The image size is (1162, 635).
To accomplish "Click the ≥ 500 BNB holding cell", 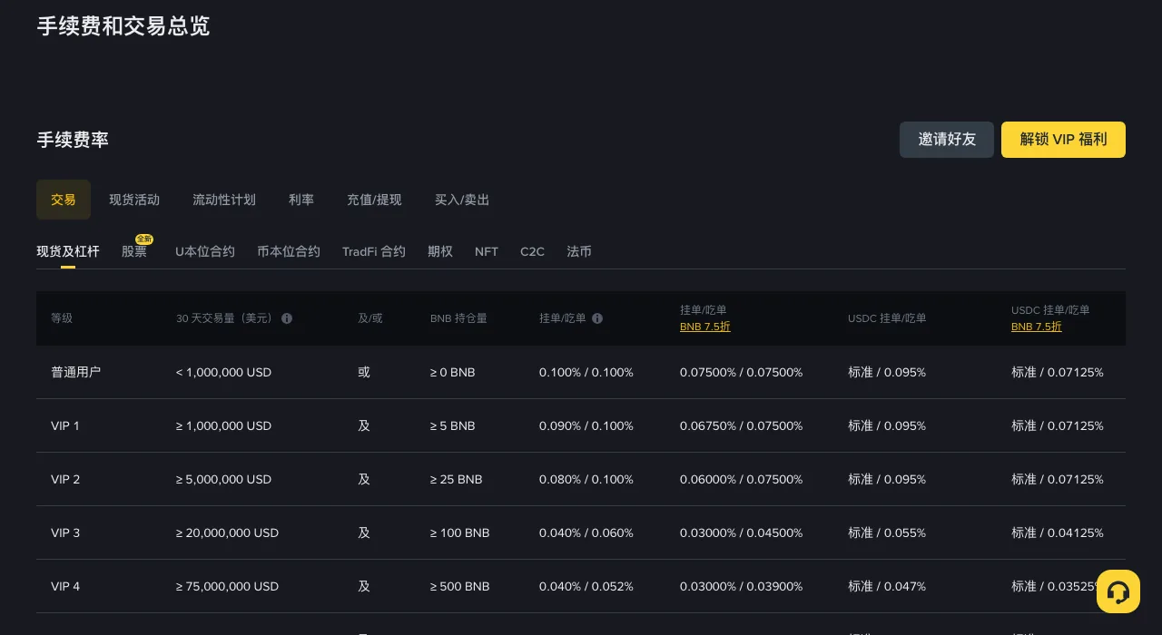I will [x=460, y=586].
